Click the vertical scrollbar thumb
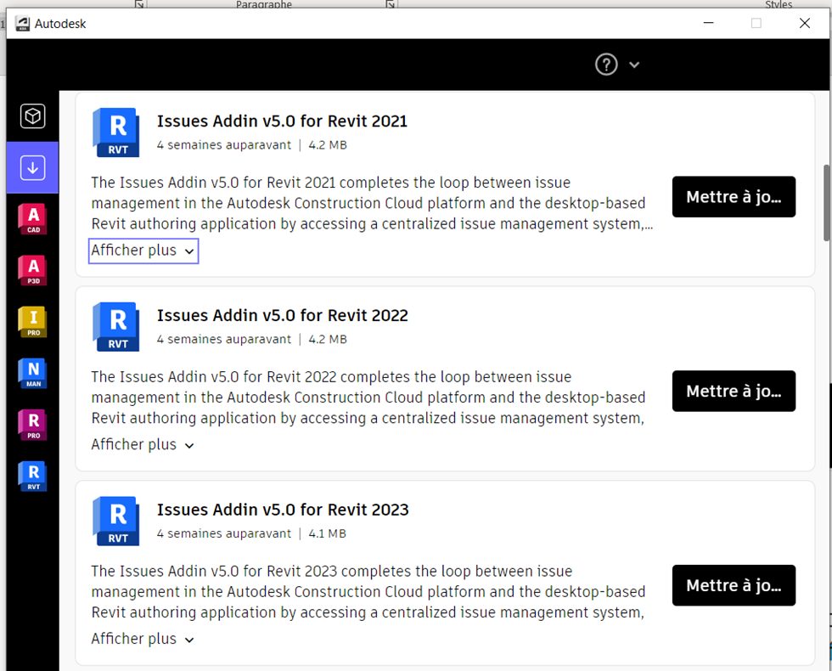Screen dimensions: 832x671 827,203
